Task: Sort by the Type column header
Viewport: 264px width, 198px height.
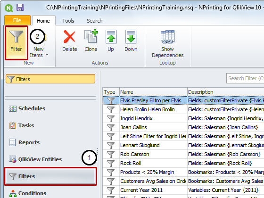Action: pyautogui.click(x=111, y=92)
